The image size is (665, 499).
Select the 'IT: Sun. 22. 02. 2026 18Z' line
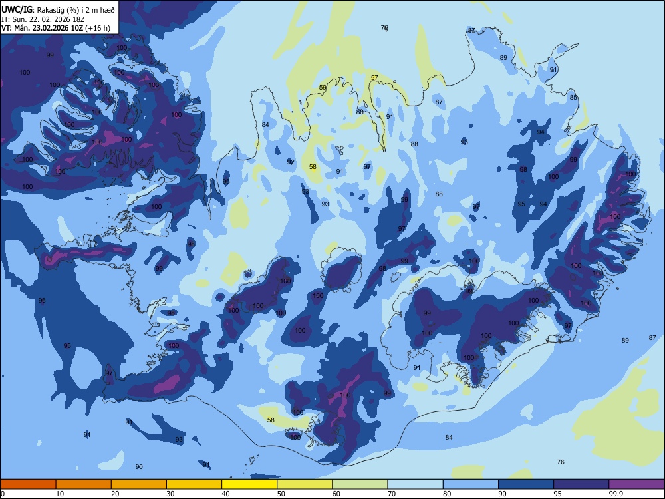coord(43,19)
